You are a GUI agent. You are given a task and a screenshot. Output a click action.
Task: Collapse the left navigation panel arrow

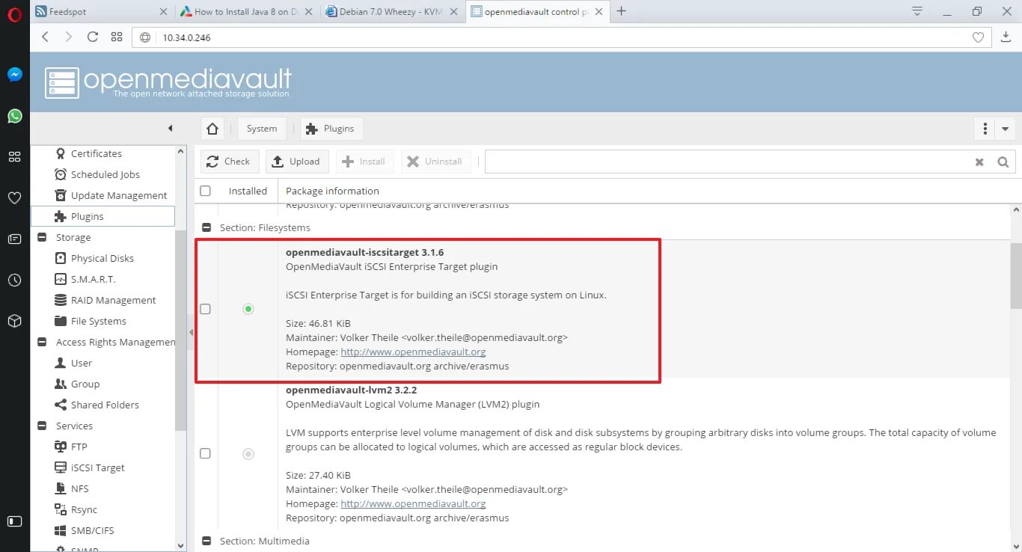coord(170,128)
